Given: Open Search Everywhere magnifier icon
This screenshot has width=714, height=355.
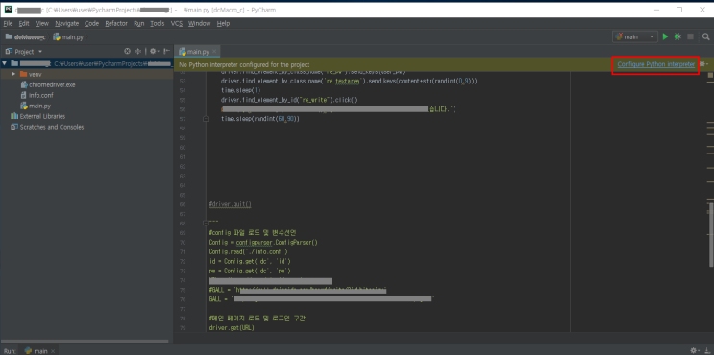Looking at the screenshot, I should point(705,36).
